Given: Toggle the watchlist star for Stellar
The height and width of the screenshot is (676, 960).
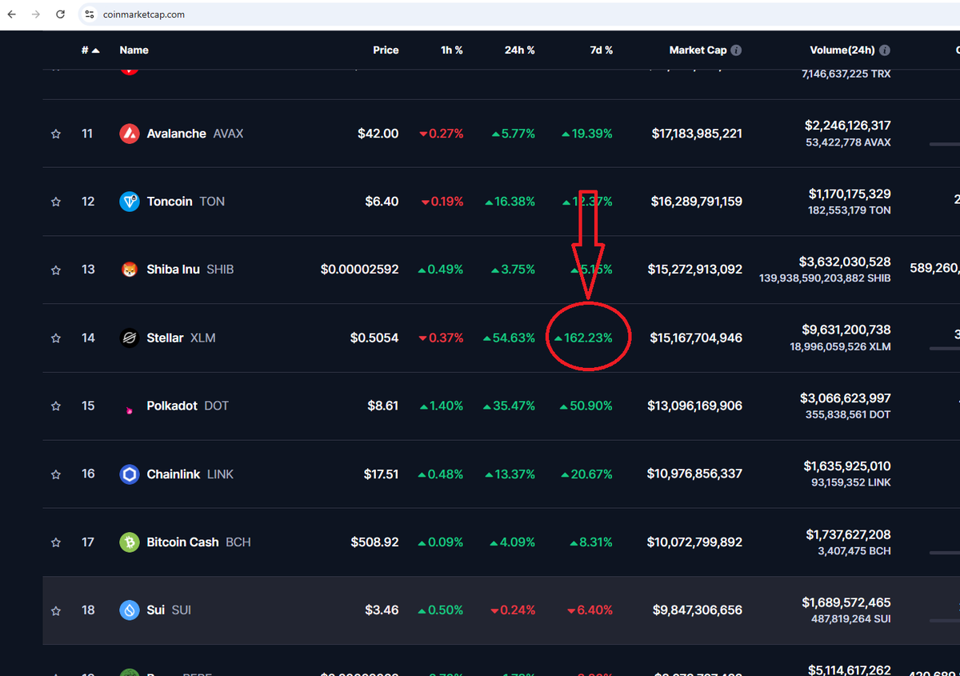Looking at the screenshot, I should (56, 338).
